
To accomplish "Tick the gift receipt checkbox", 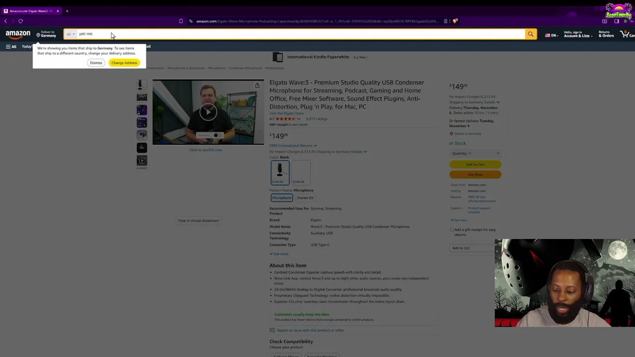I will click(x=451, y=230).
